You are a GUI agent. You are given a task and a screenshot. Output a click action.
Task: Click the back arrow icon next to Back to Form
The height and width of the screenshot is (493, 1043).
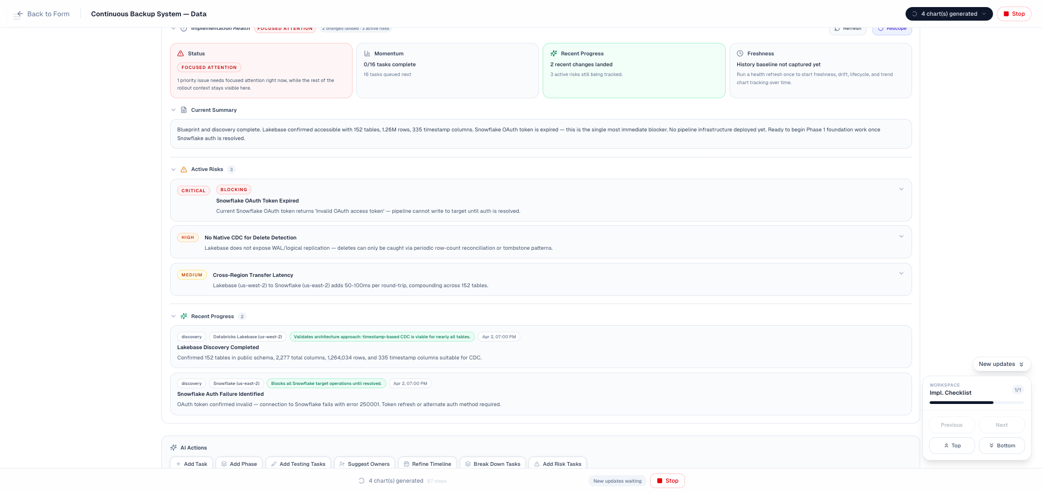tap(20, 14)
